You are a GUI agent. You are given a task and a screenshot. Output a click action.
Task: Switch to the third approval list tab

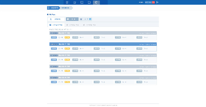point(89,25)
